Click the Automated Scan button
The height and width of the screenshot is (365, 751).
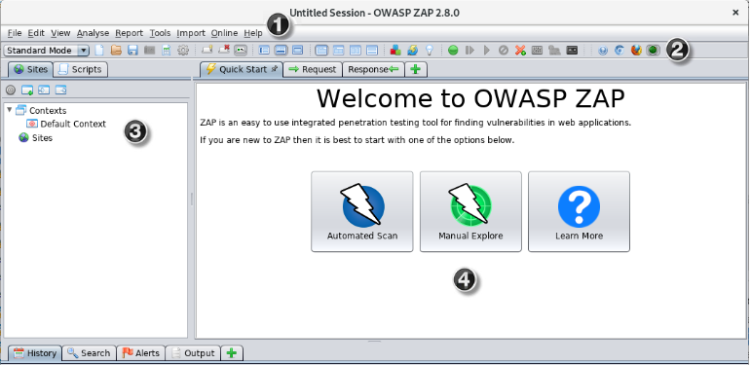[x=362, y=211]
